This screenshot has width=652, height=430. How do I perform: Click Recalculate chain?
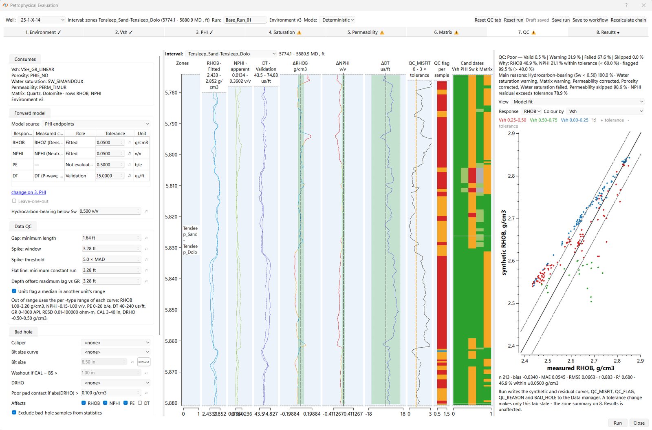click(628, 20)
